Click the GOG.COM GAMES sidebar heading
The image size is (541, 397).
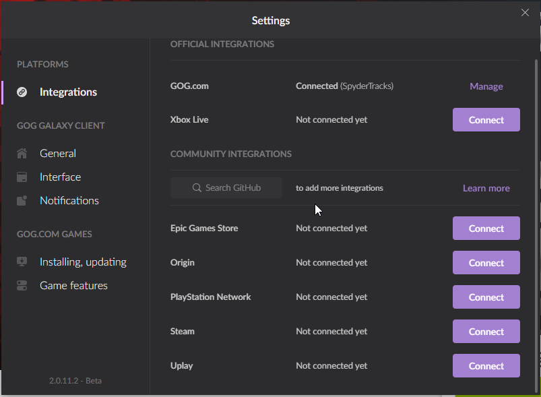coord(55,234)
